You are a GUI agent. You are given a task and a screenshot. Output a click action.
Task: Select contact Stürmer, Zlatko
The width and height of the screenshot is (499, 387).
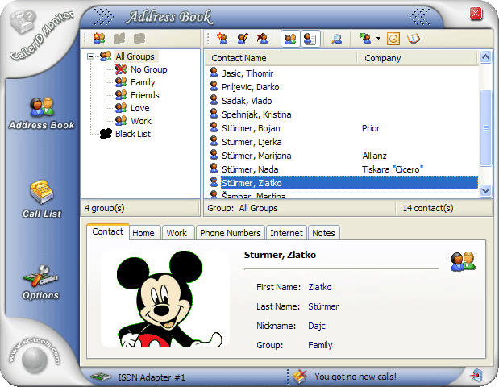[x=349, y=183]
